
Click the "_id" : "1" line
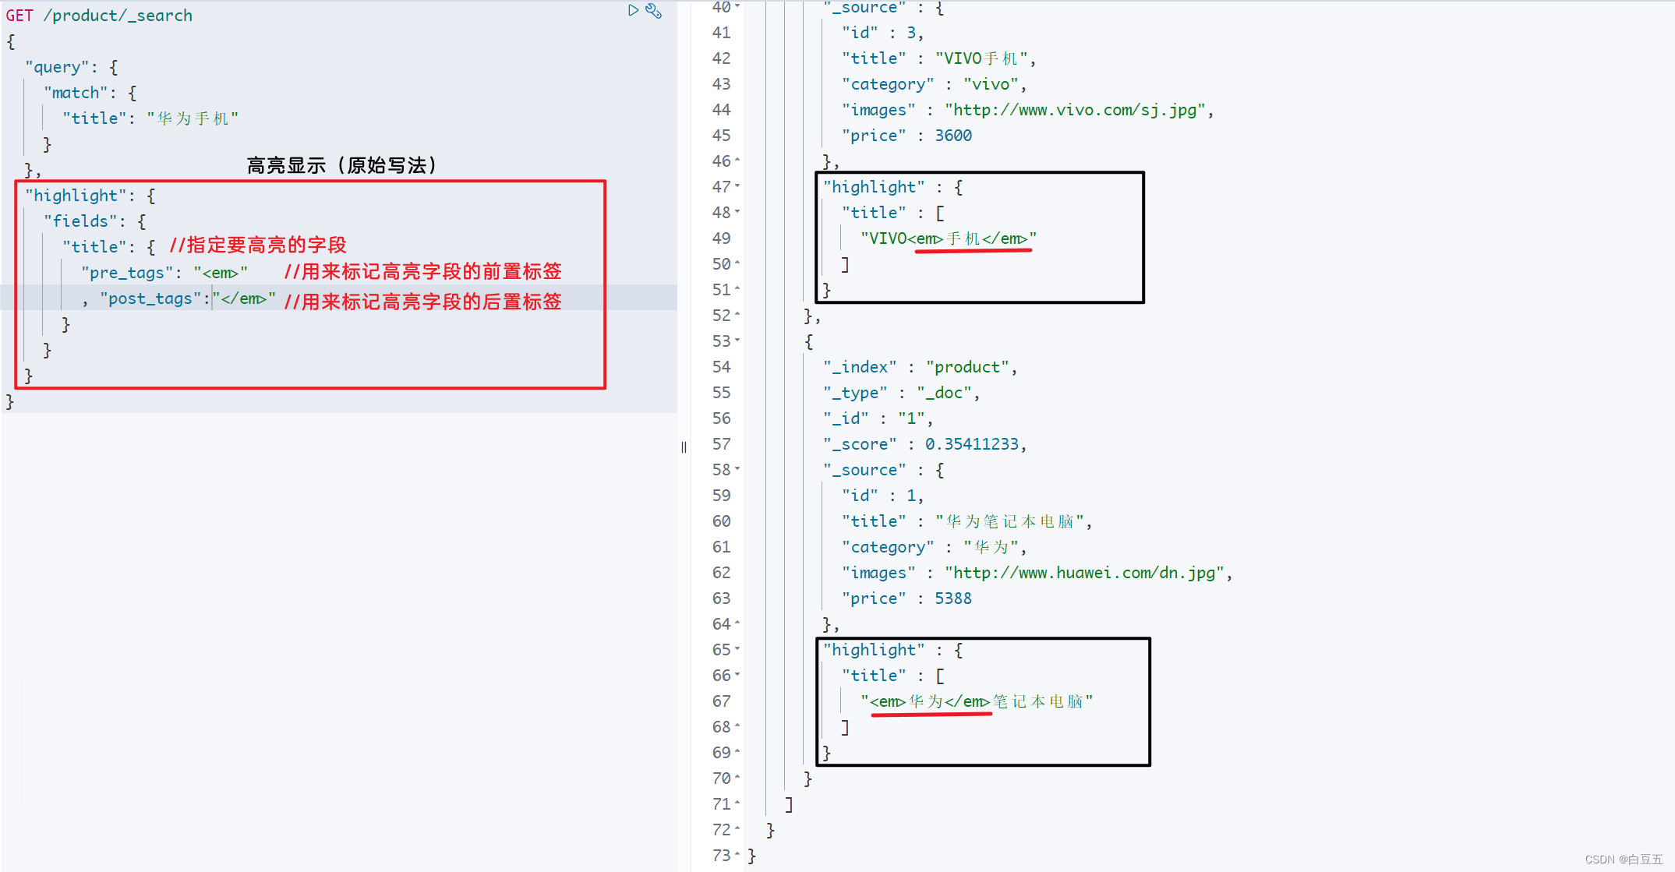pyautogui.click(x=878, y=418)
